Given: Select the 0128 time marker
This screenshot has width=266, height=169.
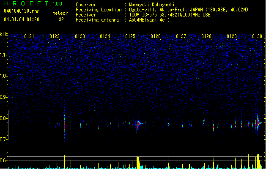Looking at the screenshot, I should click(206, 36).
